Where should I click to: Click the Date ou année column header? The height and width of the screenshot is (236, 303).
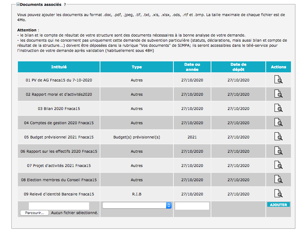(192, 67)
